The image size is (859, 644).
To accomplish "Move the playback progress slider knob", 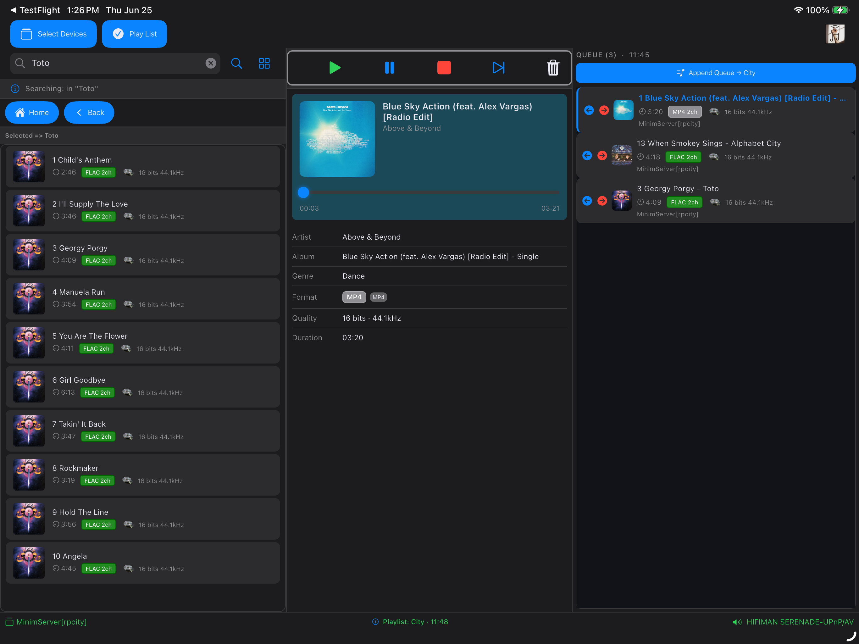I will pos(303,192).
